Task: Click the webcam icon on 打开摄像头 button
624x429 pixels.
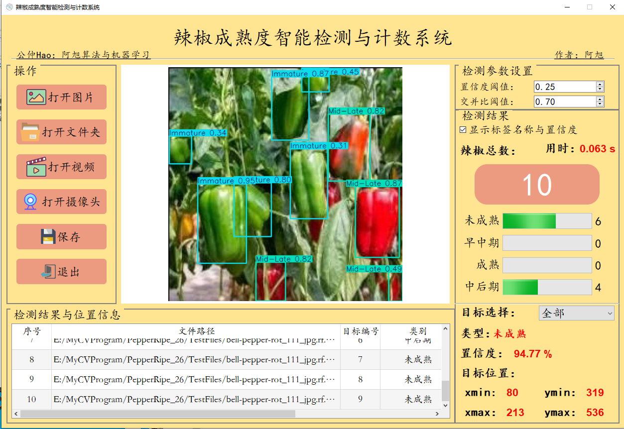Action: coord(30,202)
